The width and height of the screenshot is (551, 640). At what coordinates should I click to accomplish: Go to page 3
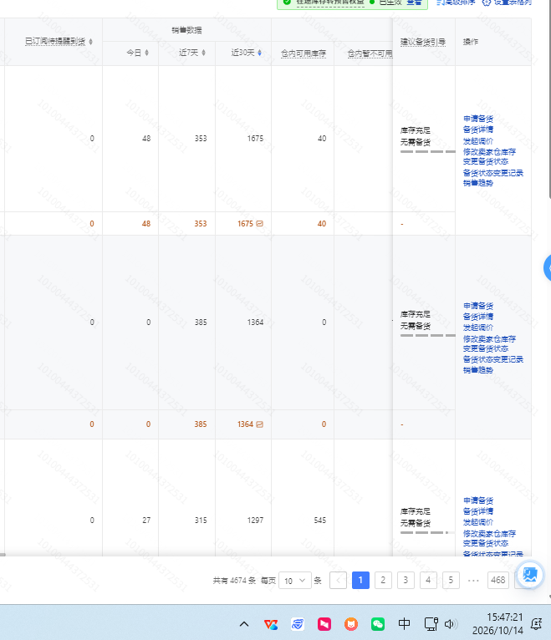406,581
